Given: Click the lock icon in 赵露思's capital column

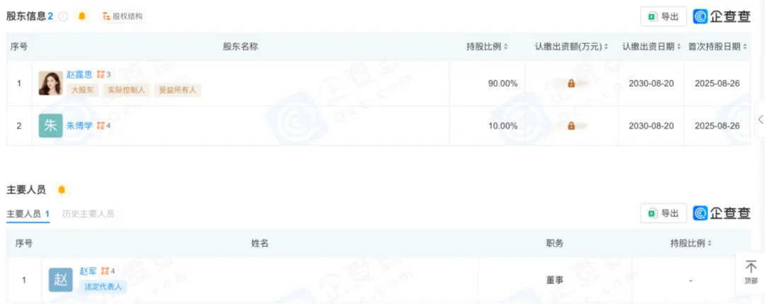Looking at the screenshot, I should point(571,84).
